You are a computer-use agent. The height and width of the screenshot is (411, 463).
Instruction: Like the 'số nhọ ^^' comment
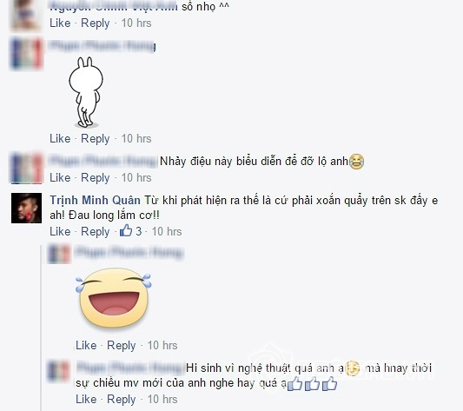coord(60,23)
